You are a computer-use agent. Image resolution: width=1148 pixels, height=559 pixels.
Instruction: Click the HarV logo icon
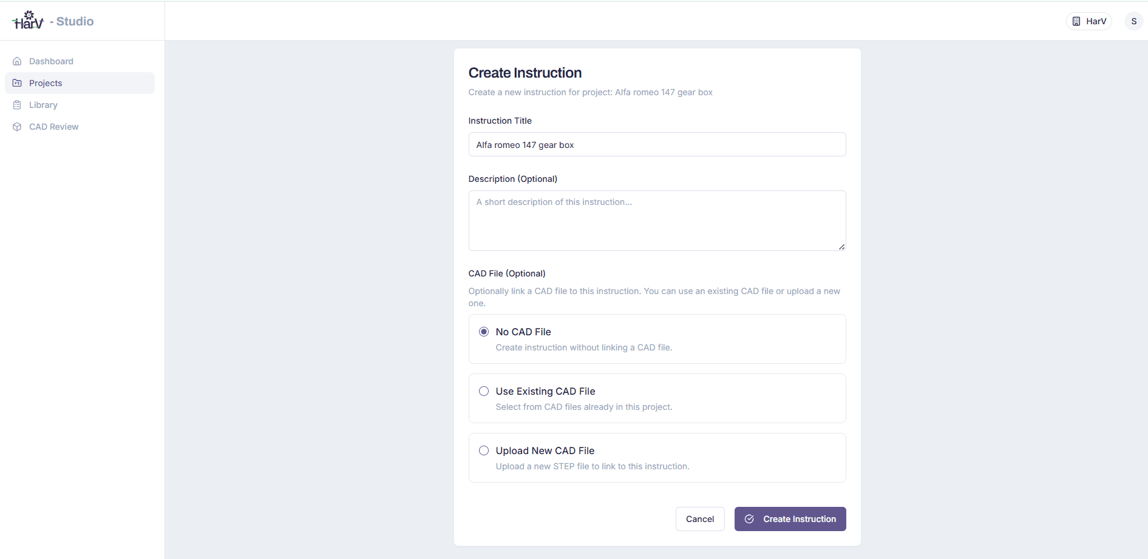click(28, 21)
